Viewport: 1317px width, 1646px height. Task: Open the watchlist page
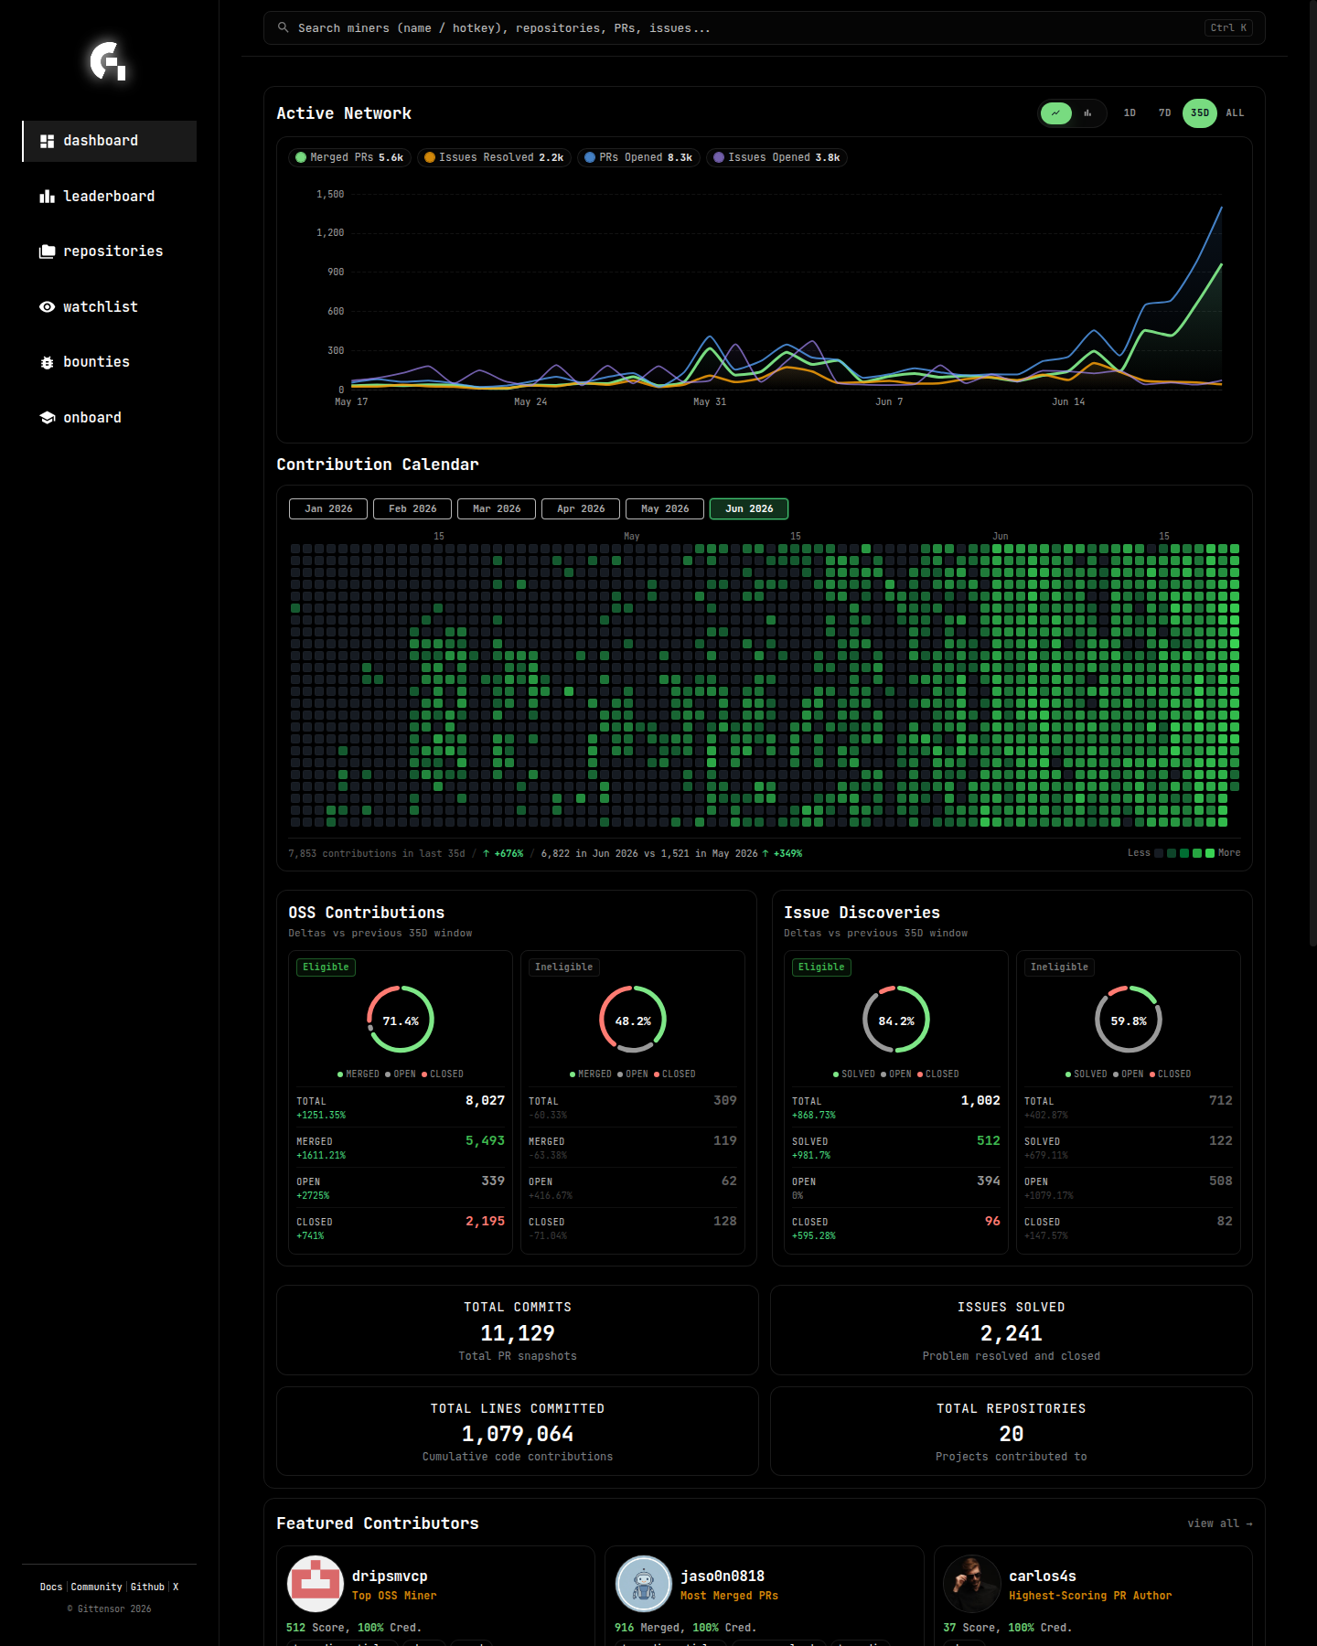coord(110,307)
